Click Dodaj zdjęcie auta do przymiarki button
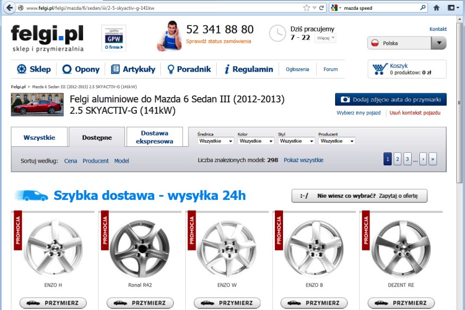The width and height of the screenshot is (465, 310). [x=391, y=100]
